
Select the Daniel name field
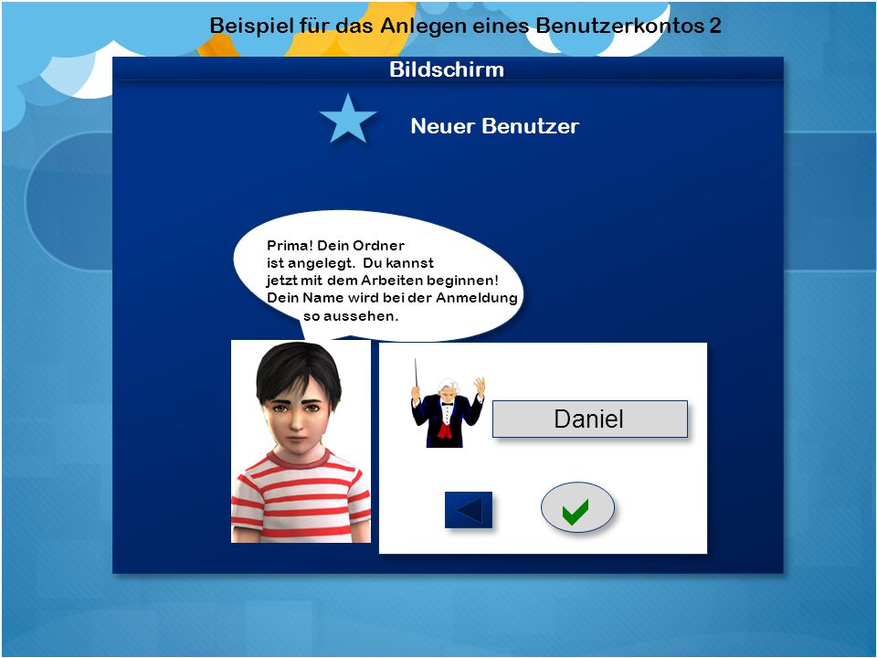tap(589, 419)
